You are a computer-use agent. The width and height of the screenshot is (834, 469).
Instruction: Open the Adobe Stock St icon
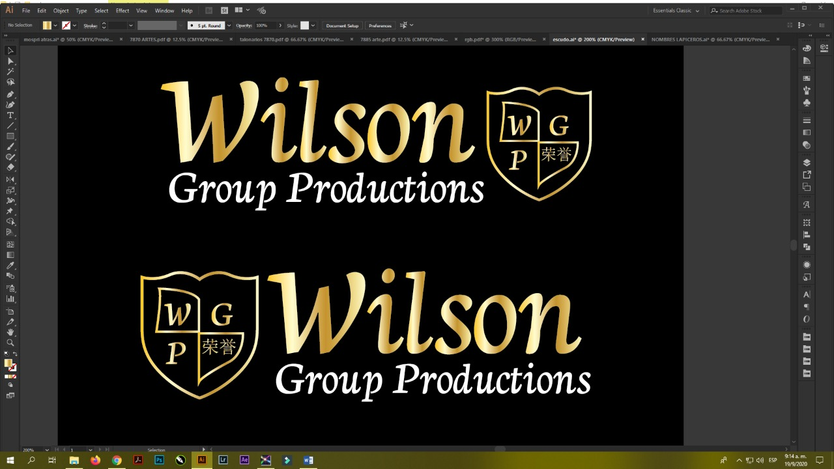(x=225, y=10)
